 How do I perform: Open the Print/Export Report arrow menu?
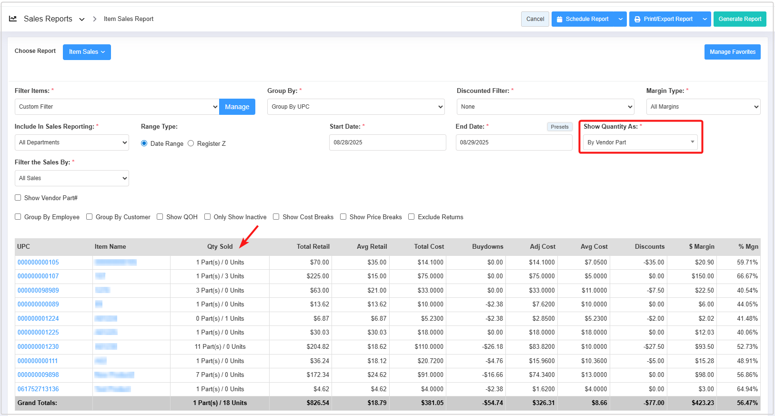pyautogui.click(x=705, y=19)
